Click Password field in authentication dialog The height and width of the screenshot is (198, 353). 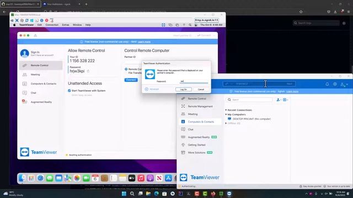[x=194, y=81]
